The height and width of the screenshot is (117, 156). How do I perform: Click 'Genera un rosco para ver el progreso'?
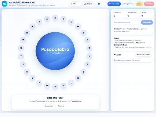(x=127, y=60)
